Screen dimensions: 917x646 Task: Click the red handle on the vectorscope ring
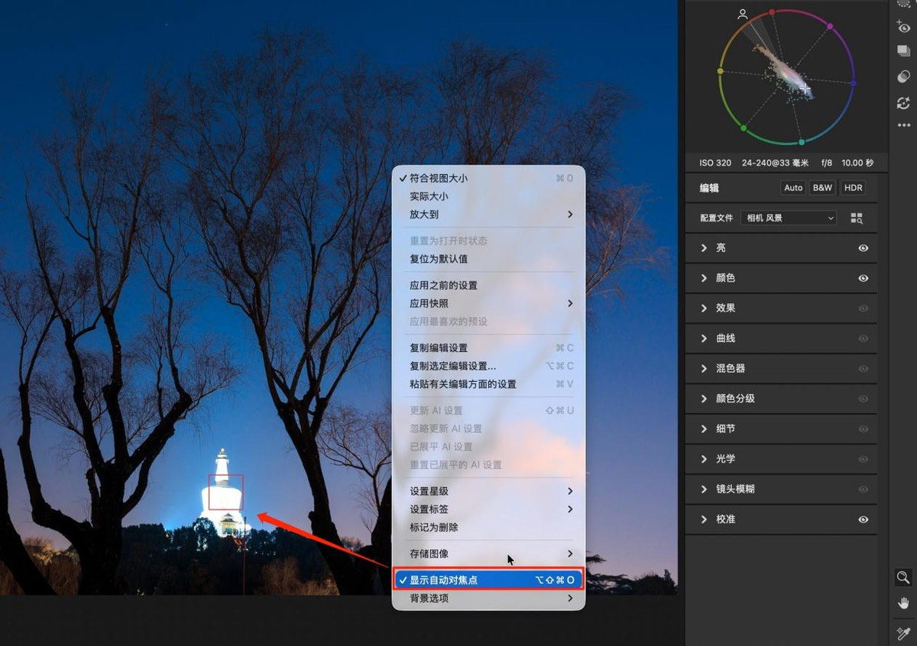click(x=772, y=12)
